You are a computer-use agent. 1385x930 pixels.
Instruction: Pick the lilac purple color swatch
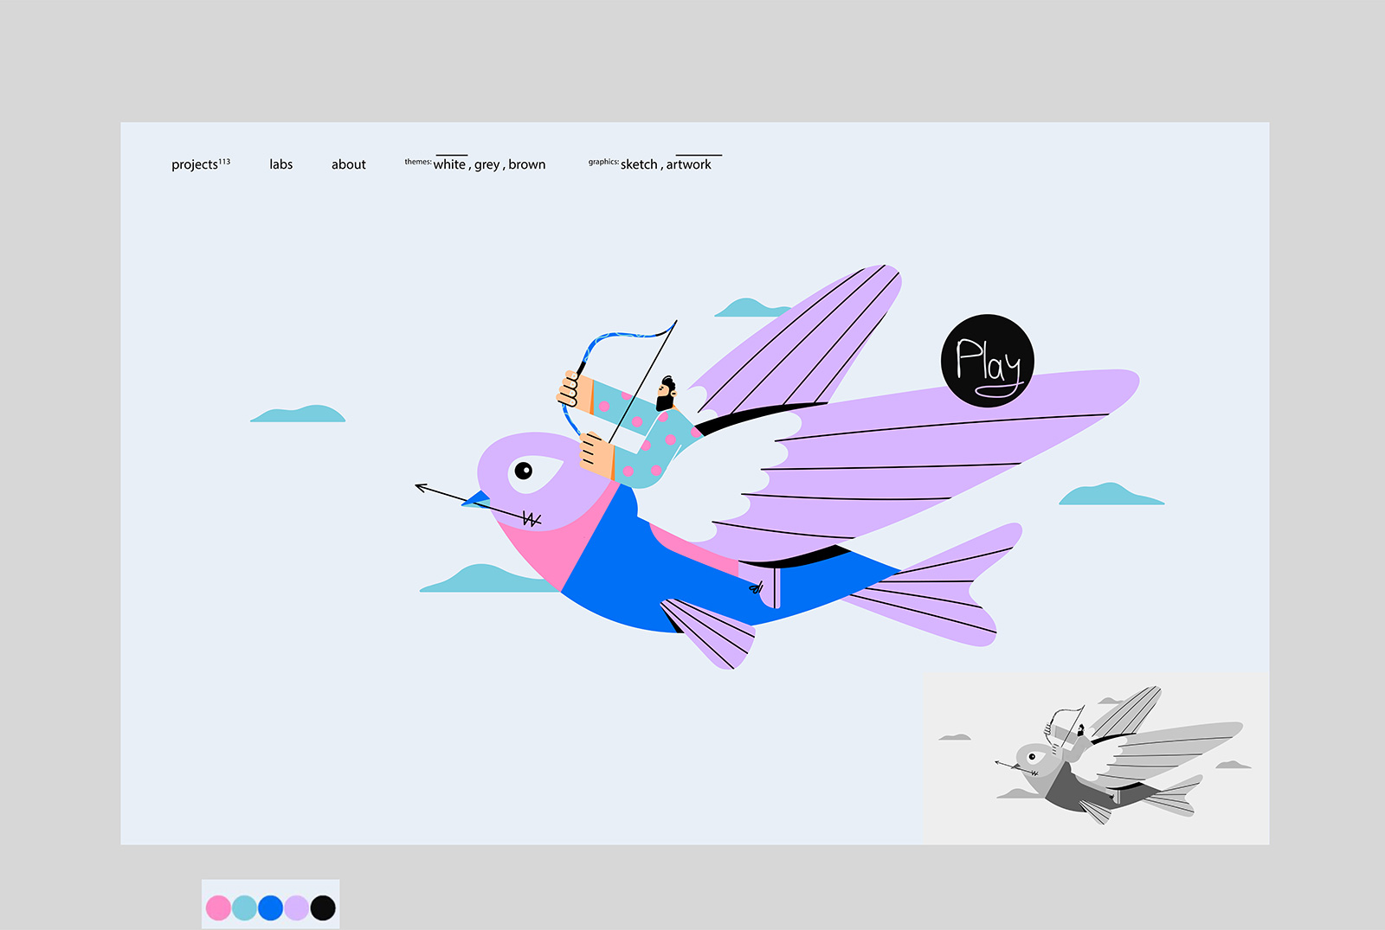click(x=296, y=908)
